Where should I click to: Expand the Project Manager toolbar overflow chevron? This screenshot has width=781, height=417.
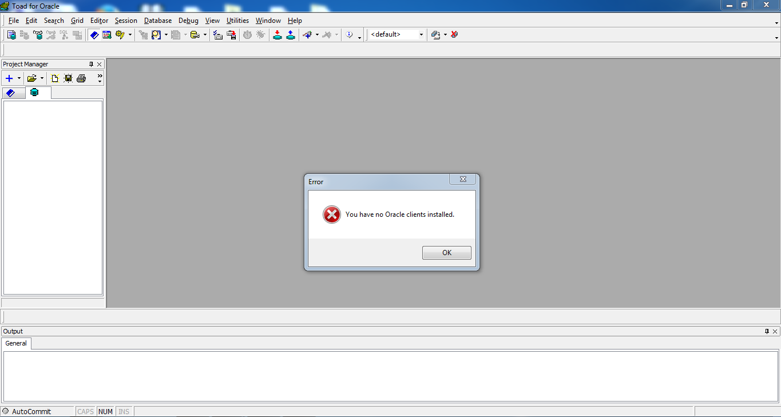(x=100, y=78)
